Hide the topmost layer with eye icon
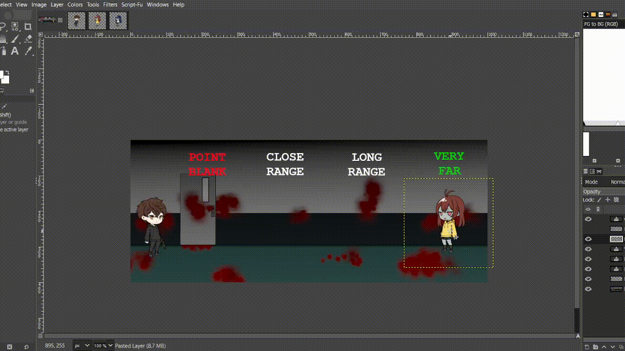 [588, 219]
